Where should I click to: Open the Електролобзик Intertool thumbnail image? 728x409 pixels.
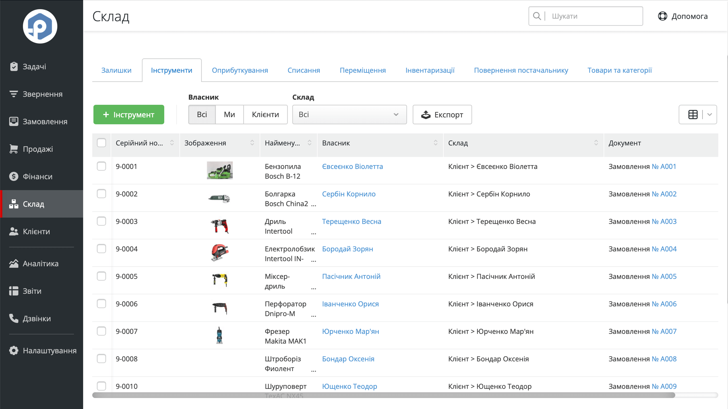point(220,253)
